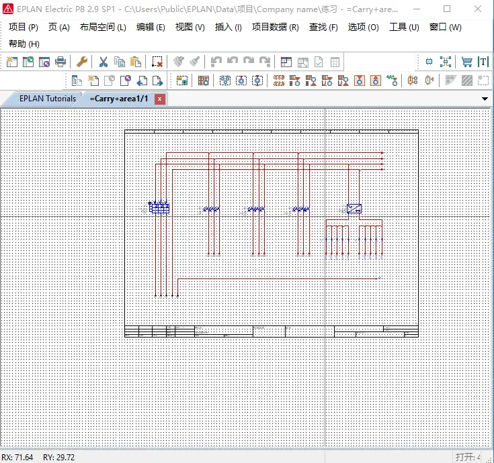Click the Paste clipboard icon

[x=136, y=62]
